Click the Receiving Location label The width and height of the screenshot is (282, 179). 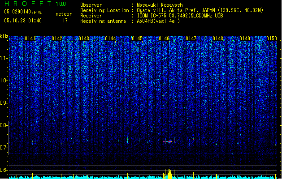coord(104,10)
